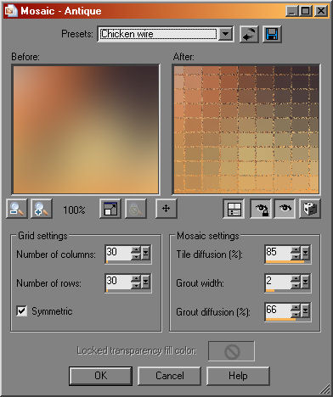Open the Presets dropdown list
333x397 pixels.
[226, 35]
